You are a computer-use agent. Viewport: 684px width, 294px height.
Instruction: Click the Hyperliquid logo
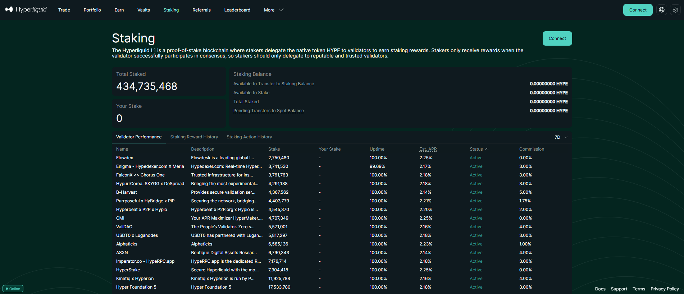(26, 10)
